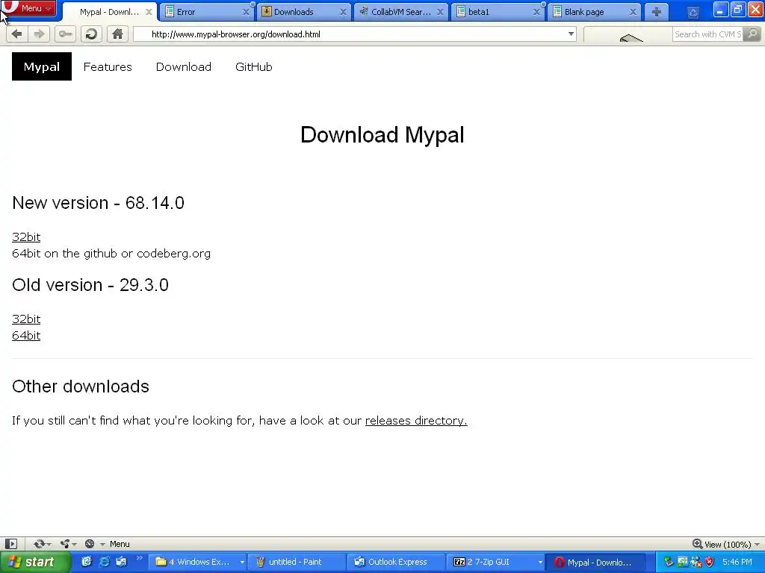Click Mypal - Download taskbar button
Image resolution: width=765 pixels, height=573 pixels.
click(x=595, y=562)
